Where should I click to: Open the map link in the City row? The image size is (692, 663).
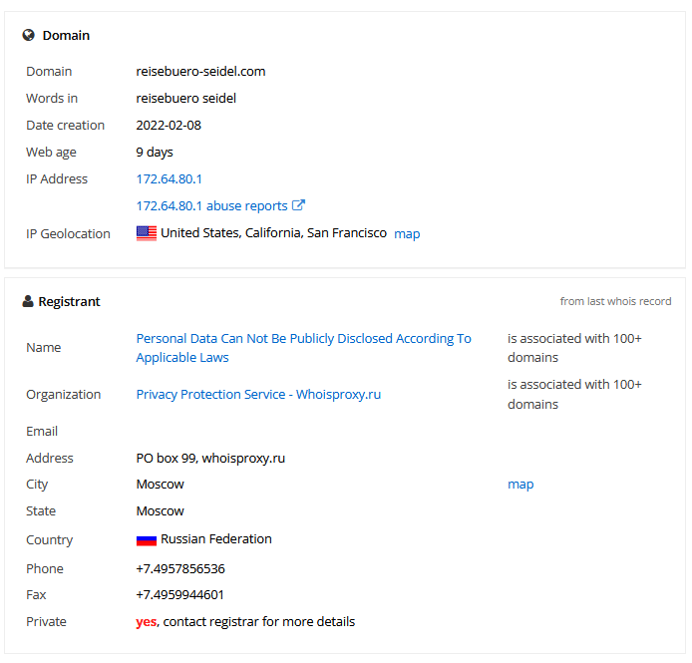(520, 485)
